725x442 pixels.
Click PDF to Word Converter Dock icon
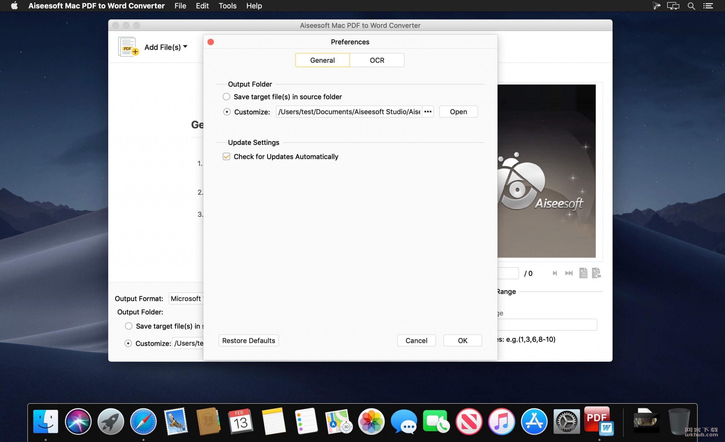(x=599, y=421)
